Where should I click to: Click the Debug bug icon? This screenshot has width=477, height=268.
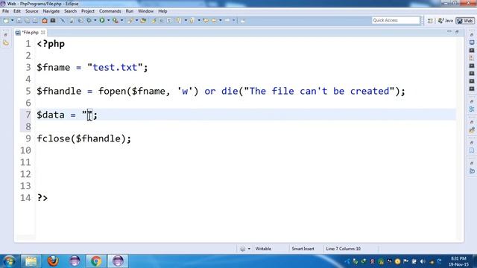pos(89,20)
